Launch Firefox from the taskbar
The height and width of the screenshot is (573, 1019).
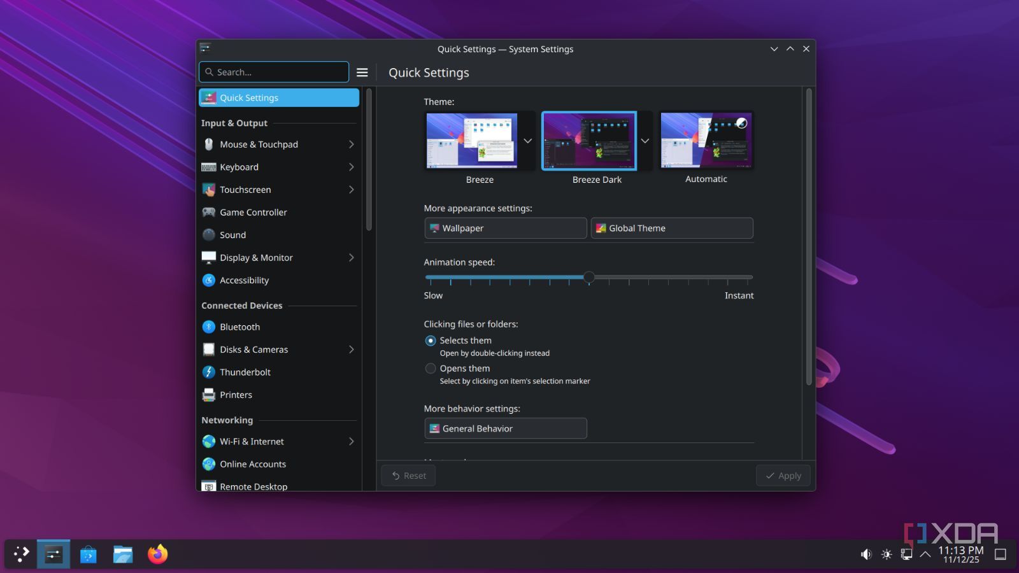tap(157, 554)
